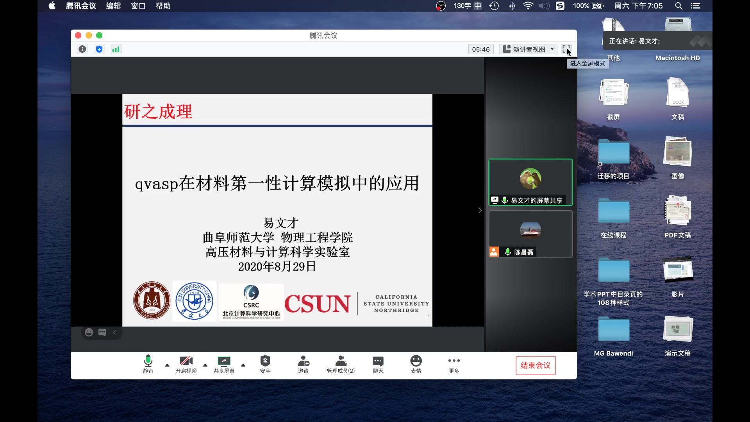The height and width of the screenshot is (422, 750).
Task: Expand share options arrow beside 共享屏幕
Action: pos(243,365)
